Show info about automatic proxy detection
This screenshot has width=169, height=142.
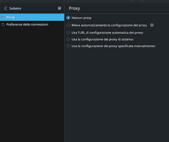(152, 25)
